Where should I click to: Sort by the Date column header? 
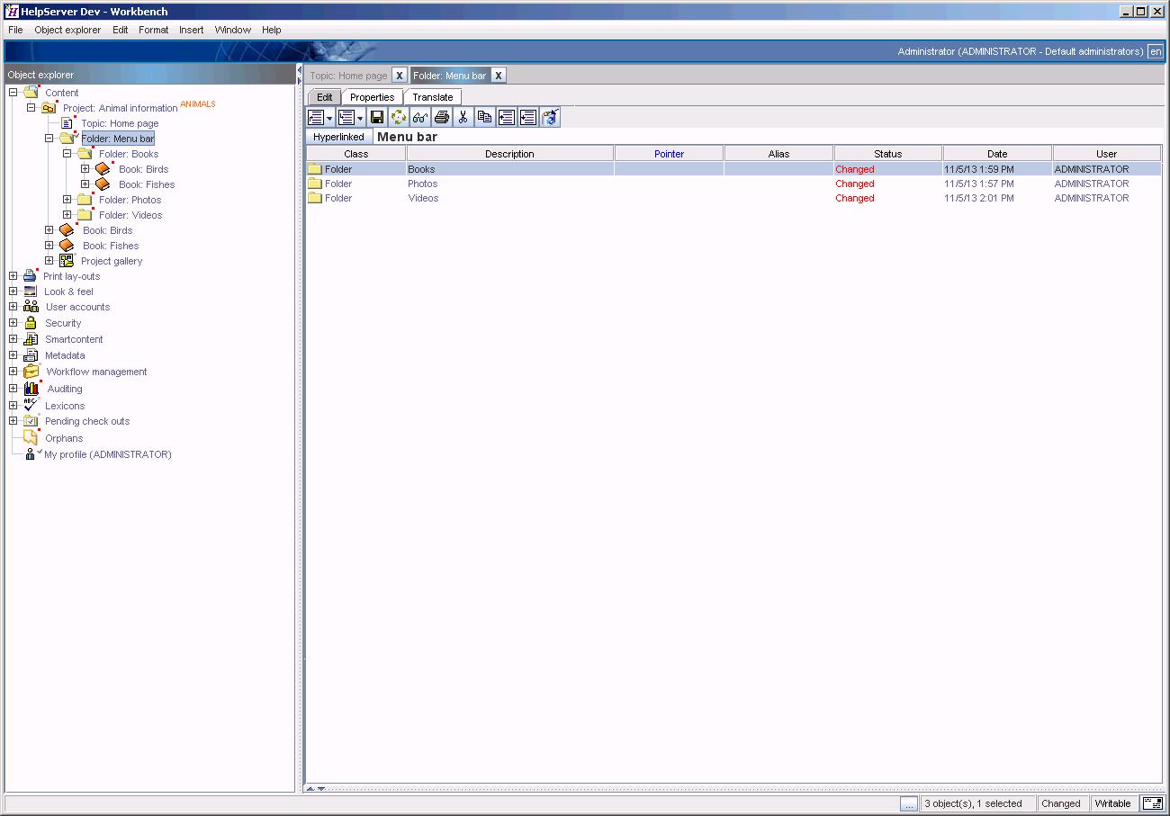[997, 154]
